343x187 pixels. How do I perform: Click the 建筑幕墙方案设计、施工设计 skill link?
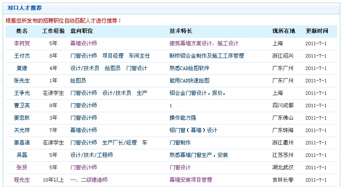pos(204,43)
